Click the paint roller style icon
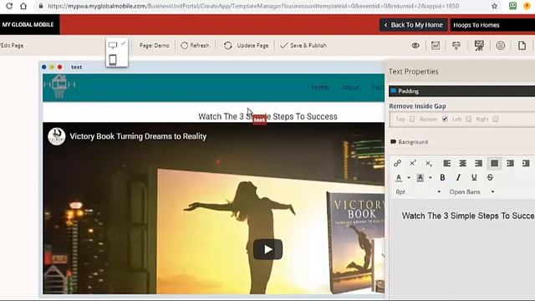The image size is (535, 301). [x=456, y=45]
